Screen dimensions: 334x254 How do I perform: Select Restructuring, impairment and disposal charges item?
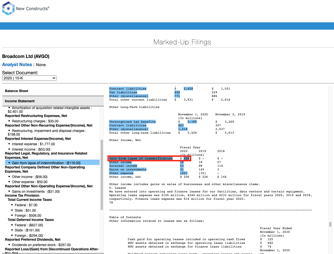(47, 133)
